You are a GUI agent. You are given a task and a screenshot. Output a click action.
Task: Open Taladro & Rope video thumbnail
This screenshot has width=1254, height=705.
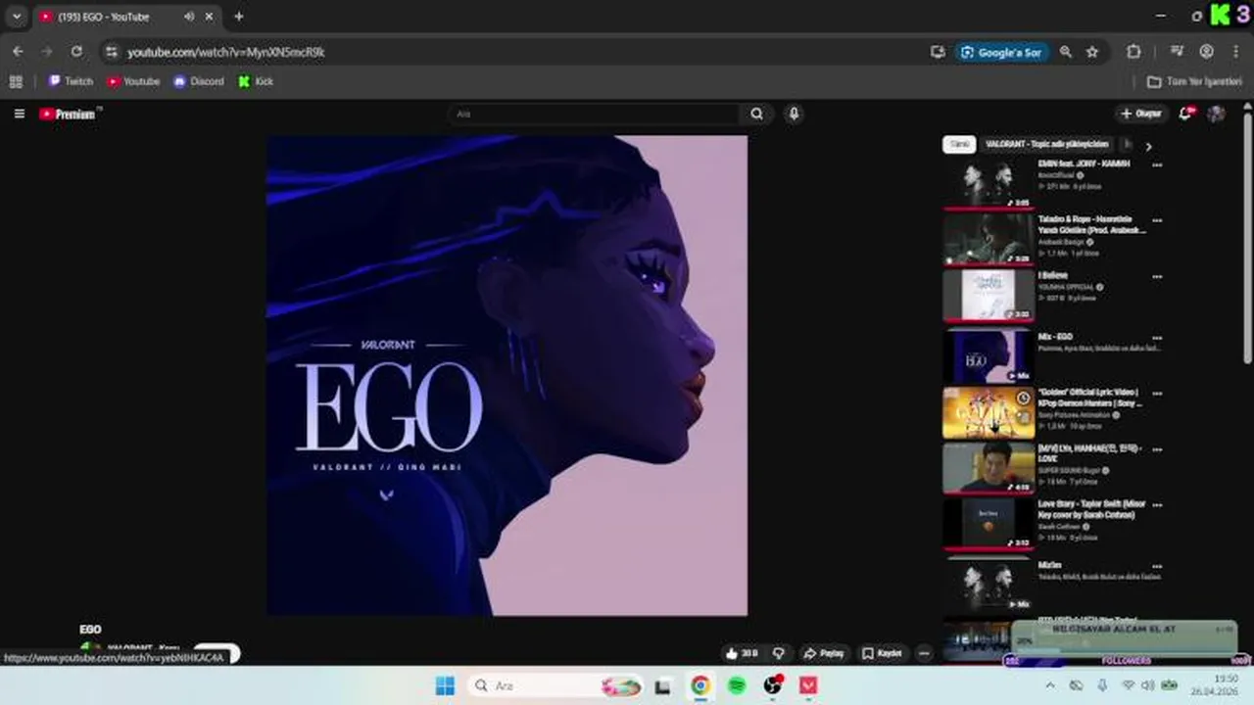[988, 239]
